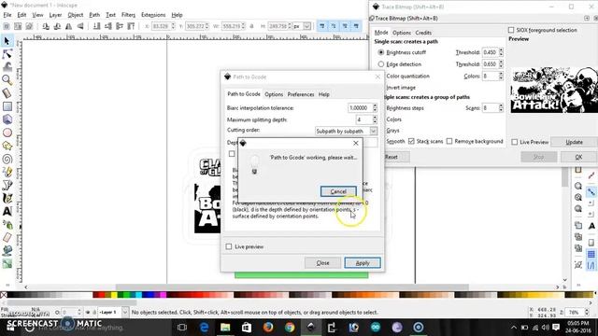Open File Explorer from the taskbar
The width and height of the screenshot is (598, 336).
point(225,328)
